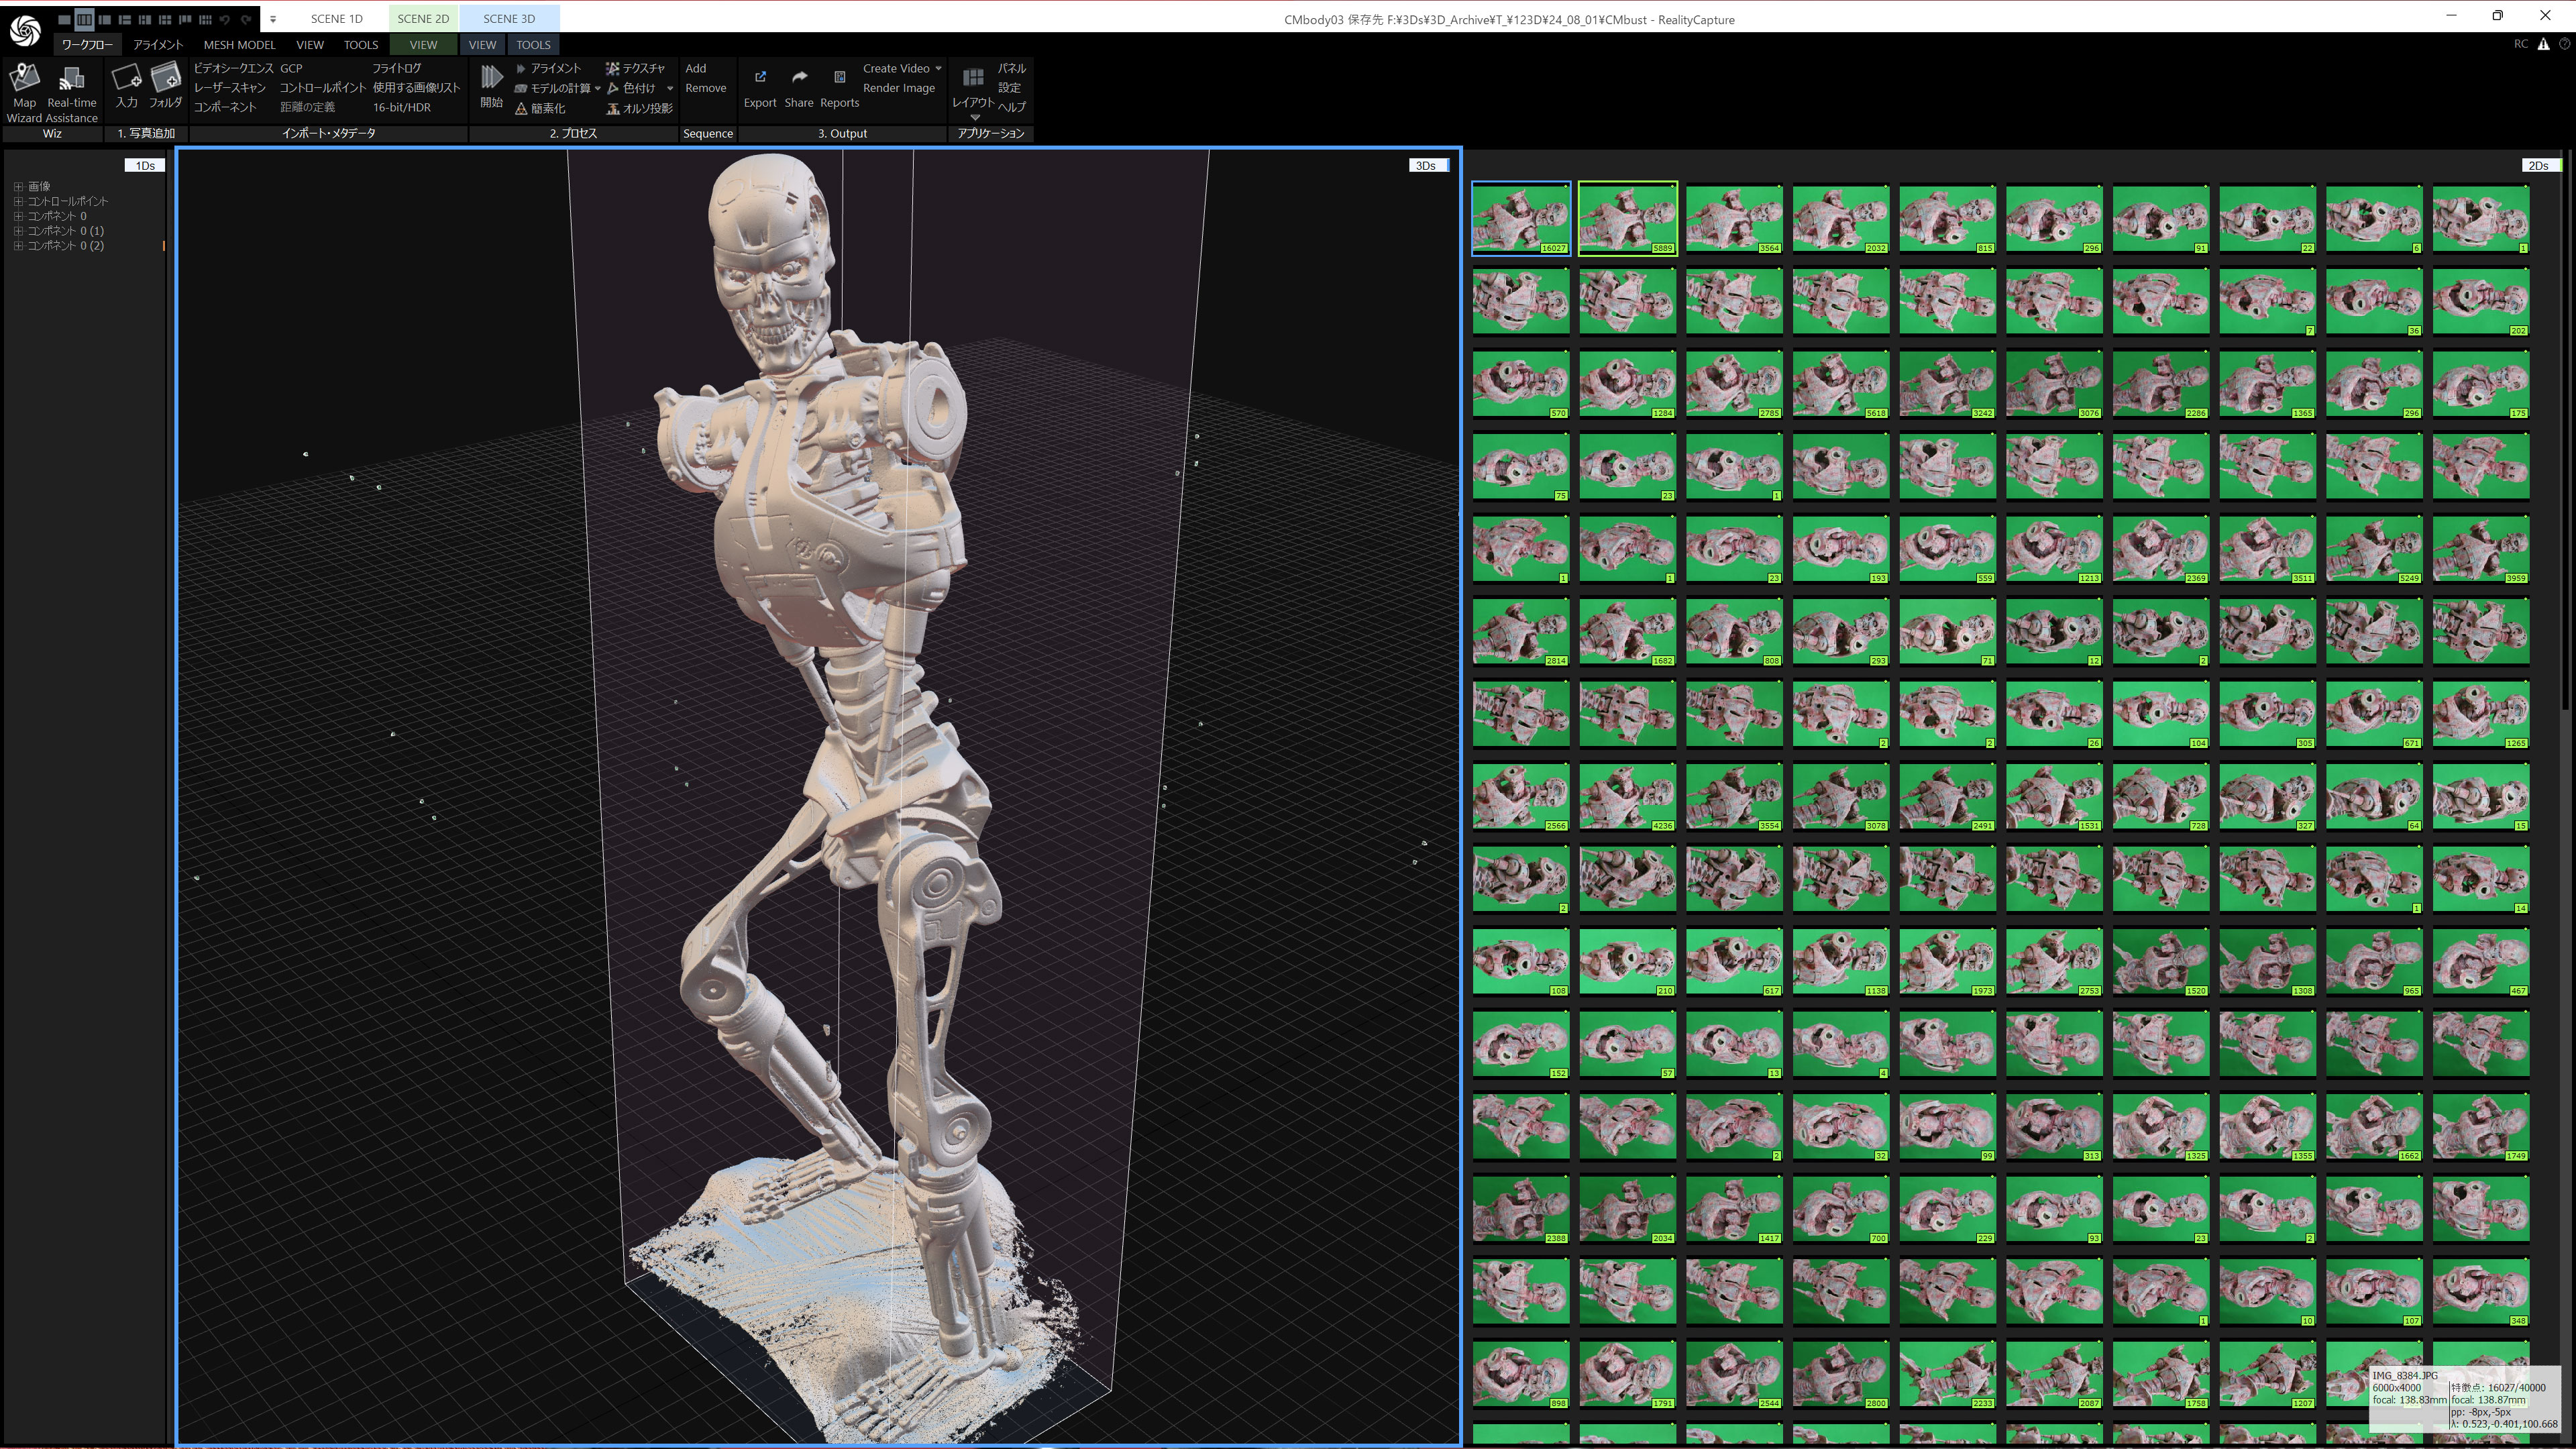The height and width of the screenshot is (1449, 2576).
Task: Open the RealityCapture application logo menu
Action: (25, 30)
